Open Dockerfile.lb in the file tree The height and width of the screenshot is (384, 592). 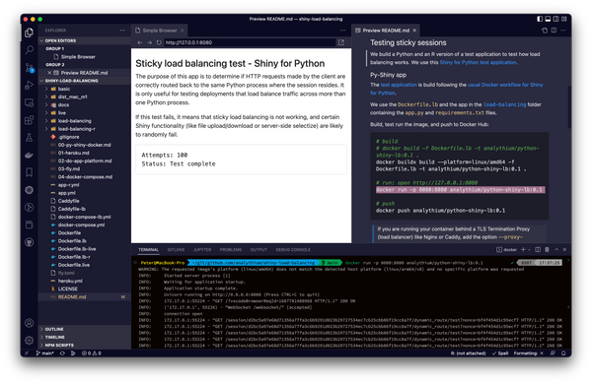coord(72,241)
